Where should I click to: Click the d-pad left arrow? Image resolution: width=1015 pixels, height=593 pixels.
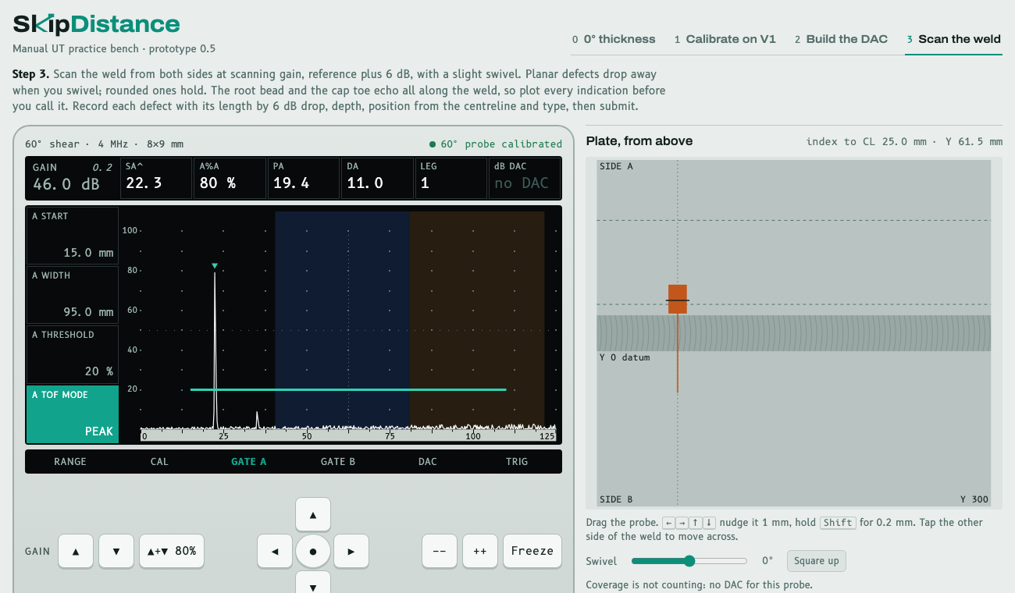[275, 551]
